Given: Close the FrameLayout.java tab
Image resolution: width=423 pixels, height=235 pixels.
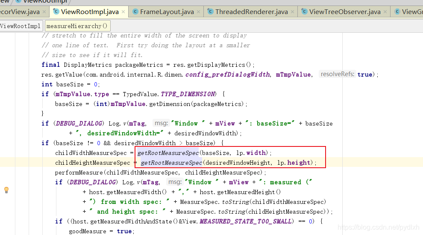Looking at the screenshot, I should [x=198, y=12].
